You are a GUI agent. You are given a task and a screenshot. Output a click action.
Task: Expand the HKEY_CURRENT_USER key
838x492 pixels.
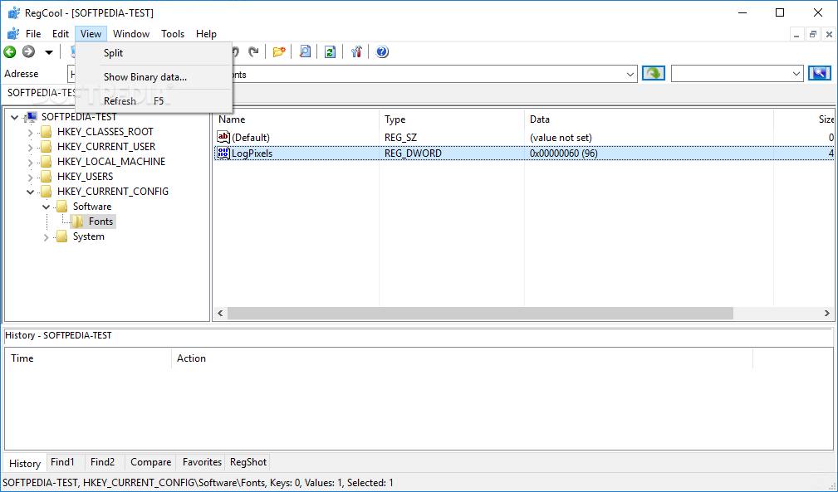pos(30,147)
